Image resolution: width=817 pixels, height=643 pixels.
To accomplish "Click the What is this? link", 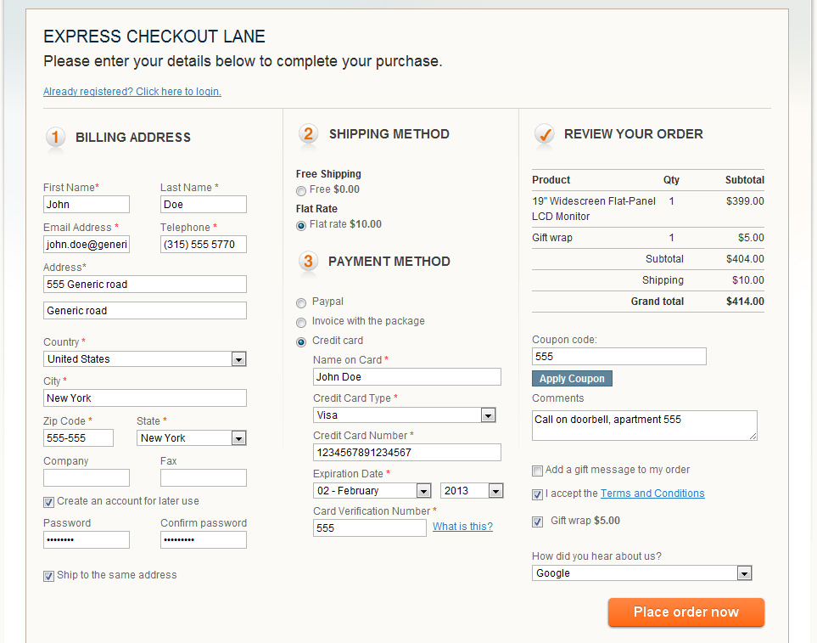I will (462, 526).
